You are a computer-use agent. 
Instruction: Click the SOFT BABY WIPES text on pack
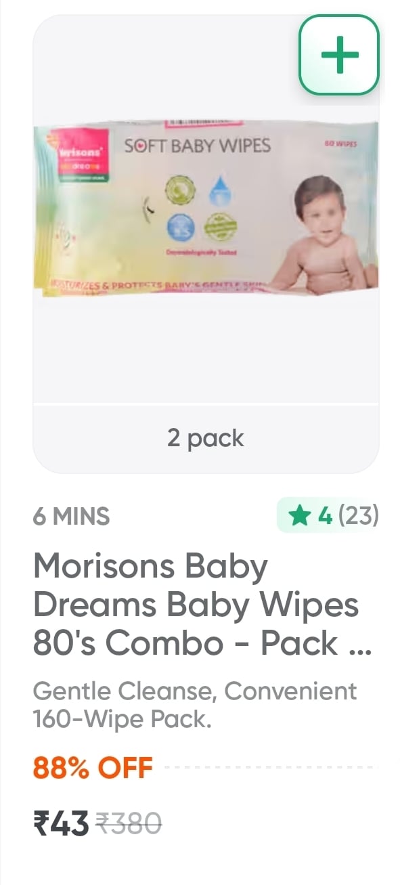coord(197,146)
